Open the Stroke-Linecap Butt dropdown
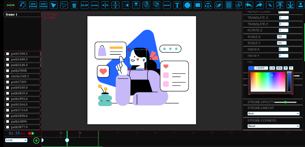 (273, 113)
